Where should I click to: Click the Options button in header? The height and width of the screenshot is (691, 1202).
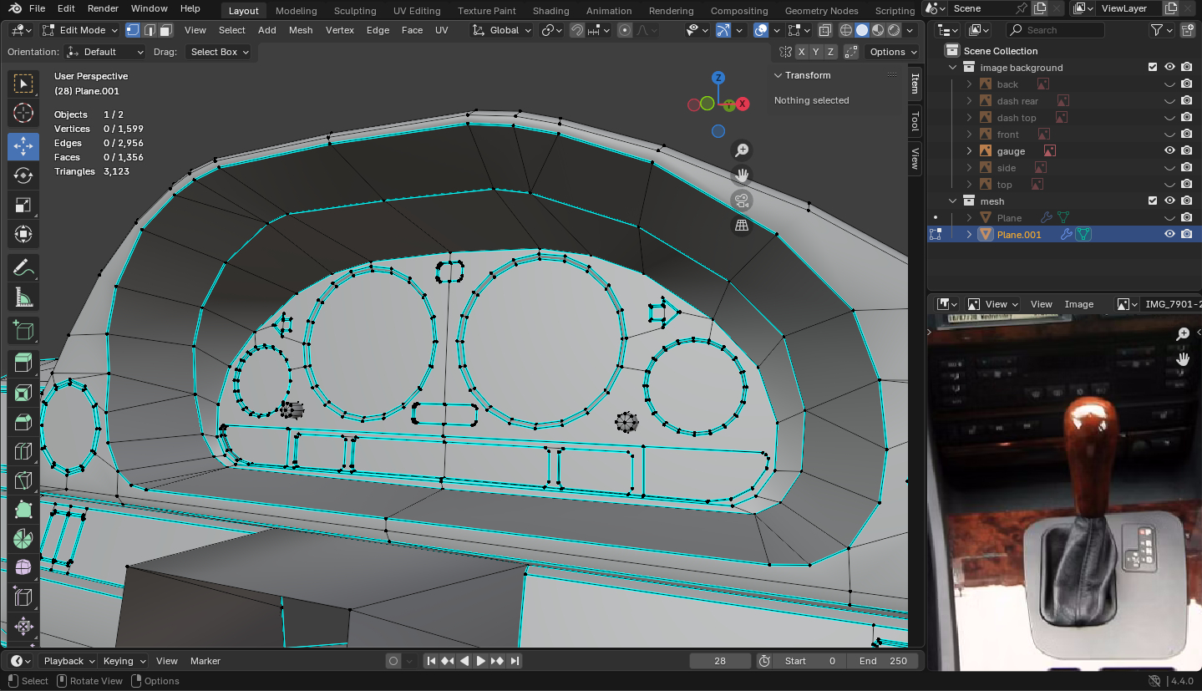(893, 52)
